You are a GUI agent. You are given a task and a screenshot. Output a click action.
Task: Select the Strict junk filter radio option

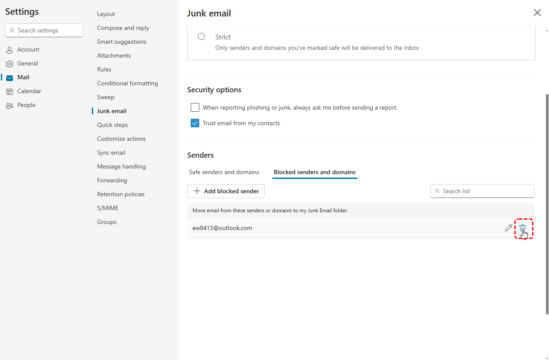point(201,37)
